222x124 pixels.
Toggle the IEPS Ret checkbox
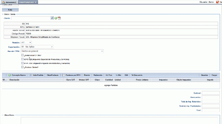(22, 59)
